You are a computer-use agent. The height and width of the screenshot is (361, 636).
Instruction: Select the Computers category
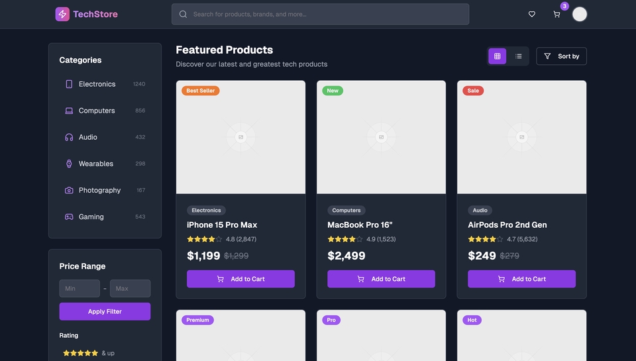pos(105,111)
